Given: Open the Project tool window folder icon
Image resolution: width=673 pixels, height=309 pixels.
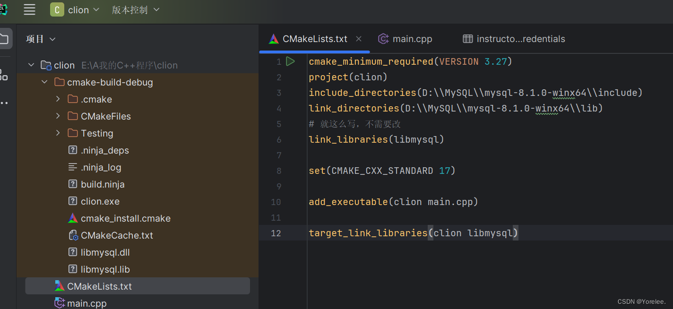Looking at the screenshot, I should (x=5, y=39).
